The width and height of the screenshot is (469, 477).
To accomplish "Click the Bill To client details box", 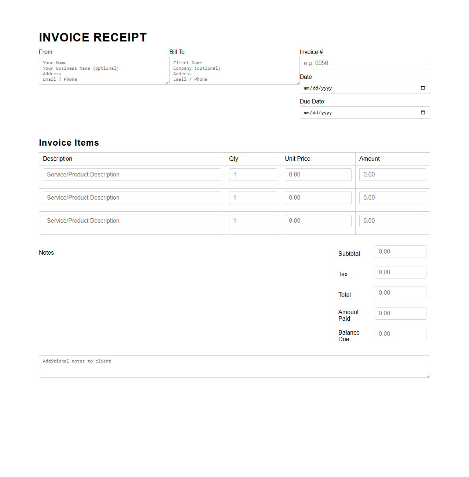I will pos(234,70).
